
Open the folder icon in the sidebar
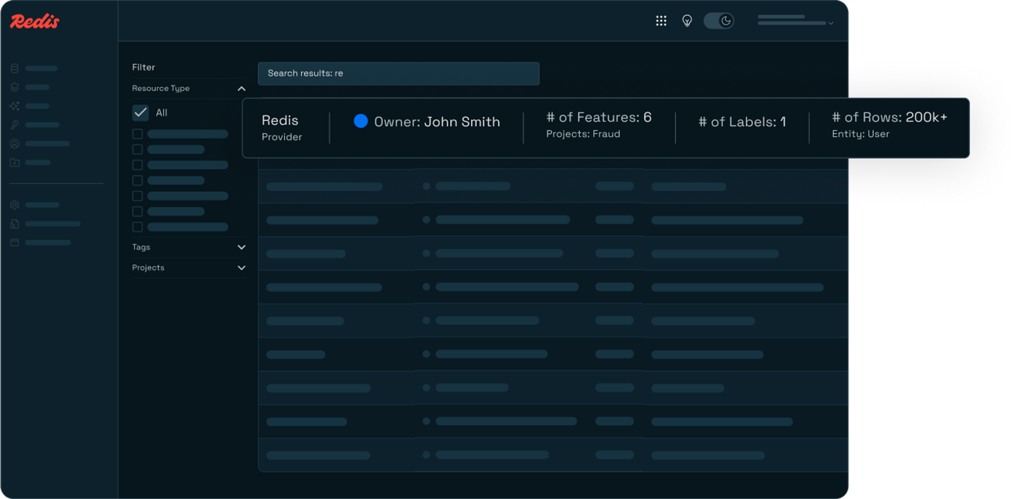tap(15, 162)
